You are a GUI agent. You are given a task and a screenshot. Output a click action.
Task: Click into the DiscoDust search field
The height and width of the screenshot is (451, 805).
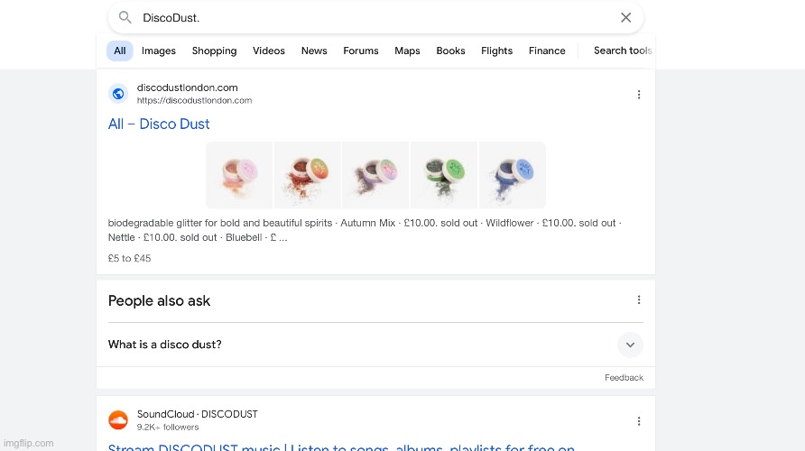(x=361, y=18)
